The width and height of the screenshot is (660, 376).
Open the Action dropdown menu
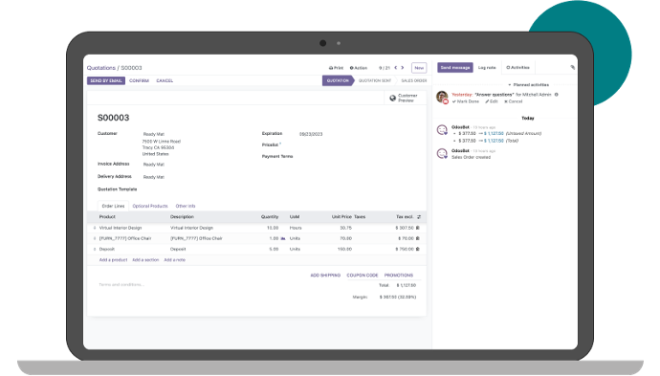pos(359,68)
